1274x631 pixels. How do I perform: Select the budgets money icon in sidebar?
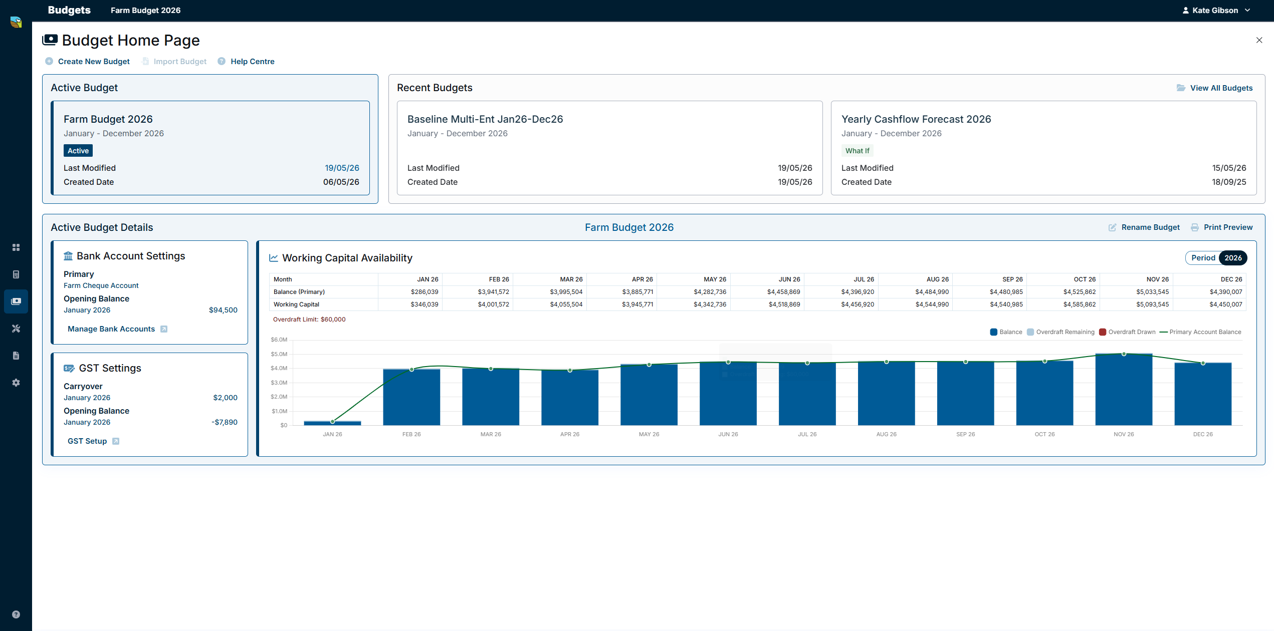[16, 301]
